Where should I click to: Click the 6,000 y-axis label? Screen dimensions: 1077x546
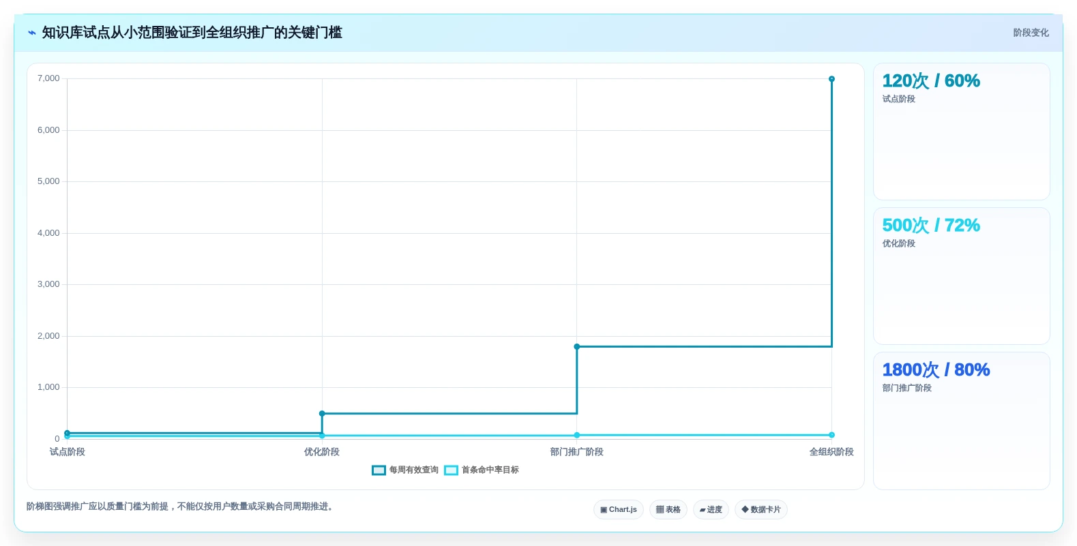coord(48,130)
